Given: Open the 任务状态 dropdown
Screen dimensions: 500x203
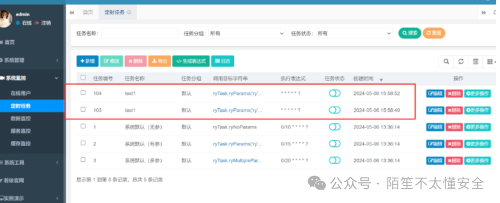Looking at the screenshot, I should pos(354,33).
